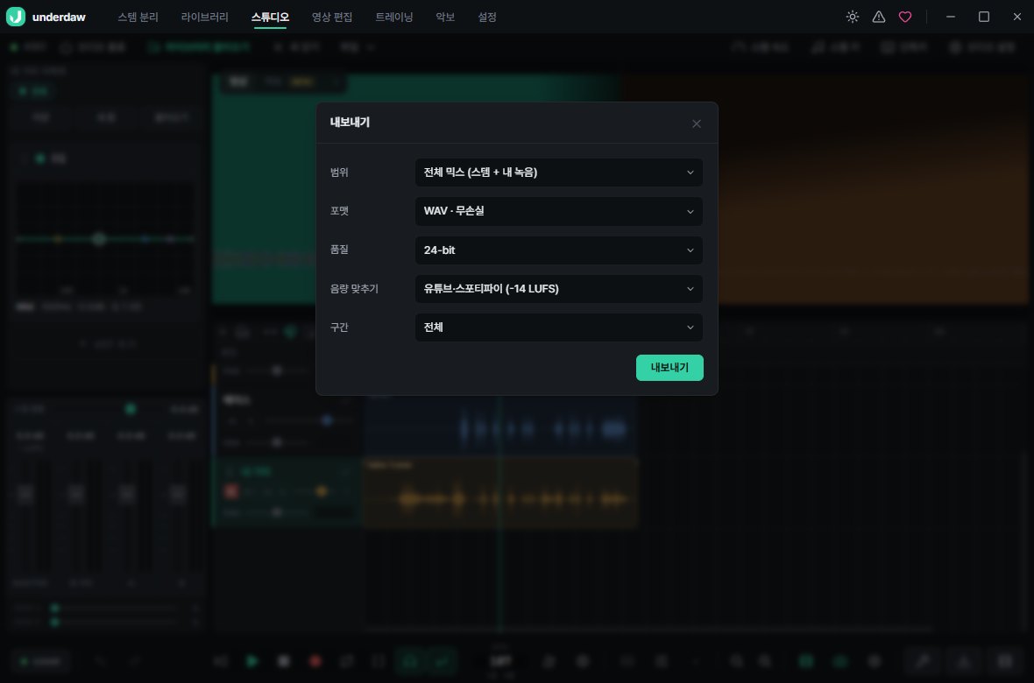Expand the 구간 전체 dropdown
Image resolution: width=1034 pixels, height=683 pixels.
click(x=558, y=327)
